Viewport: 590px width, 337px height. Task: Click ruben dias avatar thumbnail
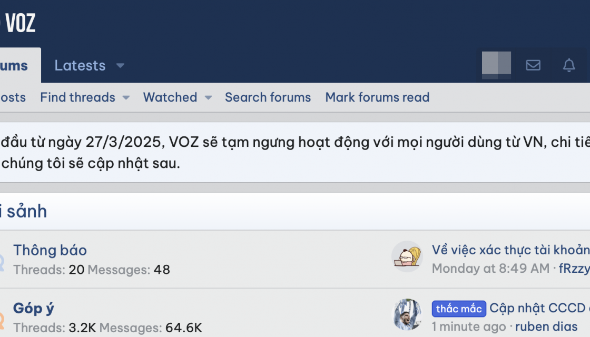click(x=407, y=314)
